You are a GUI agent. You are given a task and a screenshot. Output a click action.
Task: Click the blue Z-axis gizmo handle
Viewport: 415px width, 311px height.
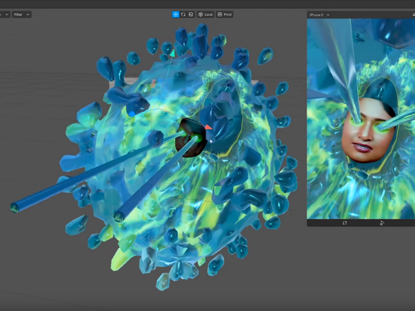tap(132, 114)
